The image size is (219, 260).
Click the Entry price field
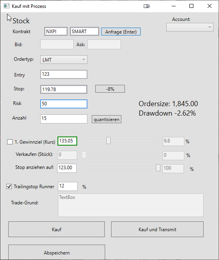tap(64, 74)
